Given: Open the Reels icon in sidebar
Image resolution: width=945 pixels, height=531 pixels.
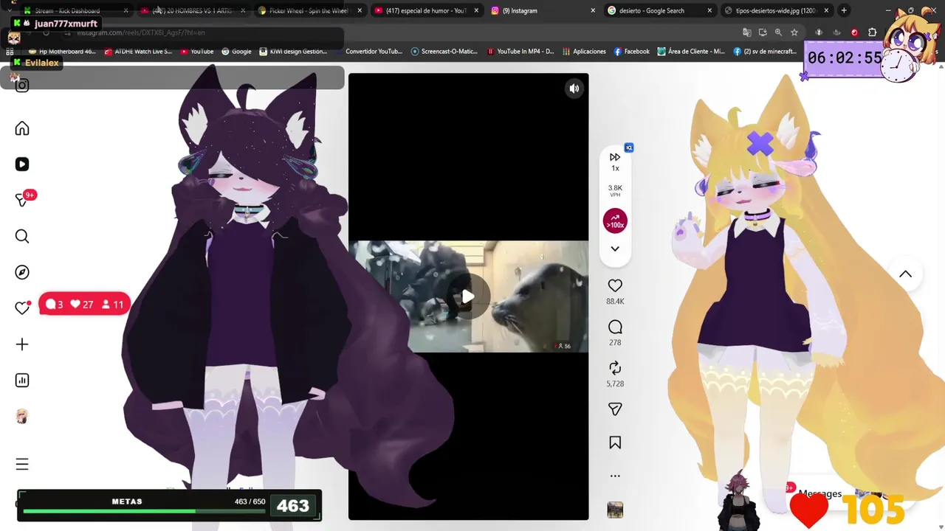Looking at the screenshot, I should (22, 164).
